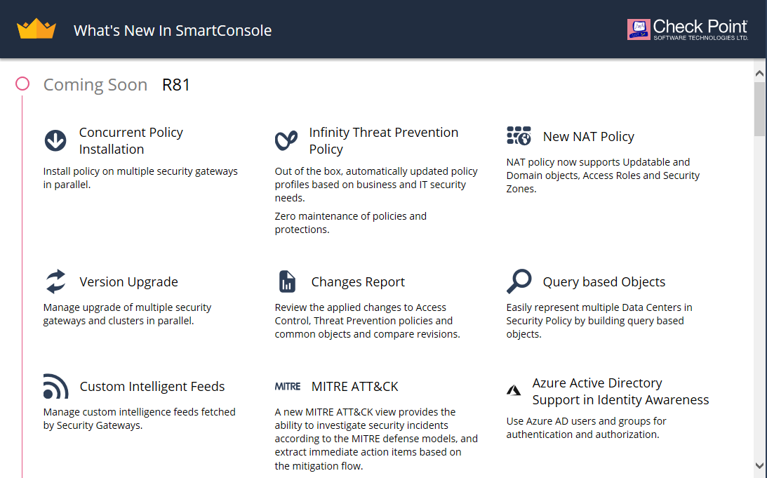
Task: Click 'Out of the box, automatically updated' description
Action: coord(376,185)
